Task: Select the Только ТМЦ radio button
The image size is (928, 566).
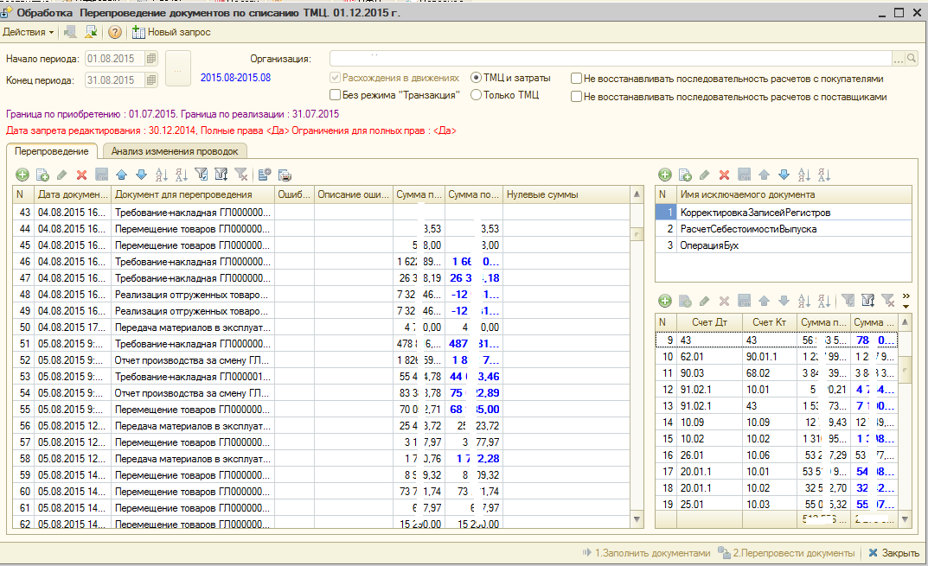Action: pyautogui.click(x=476, y=96)
